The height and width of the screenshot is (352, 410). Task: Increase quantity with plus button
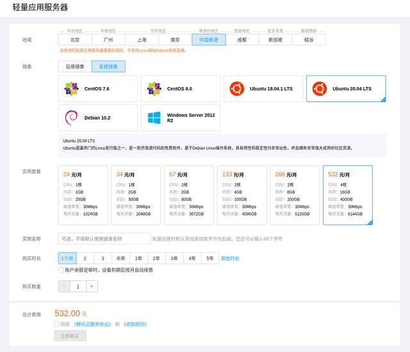click(92, 287)
